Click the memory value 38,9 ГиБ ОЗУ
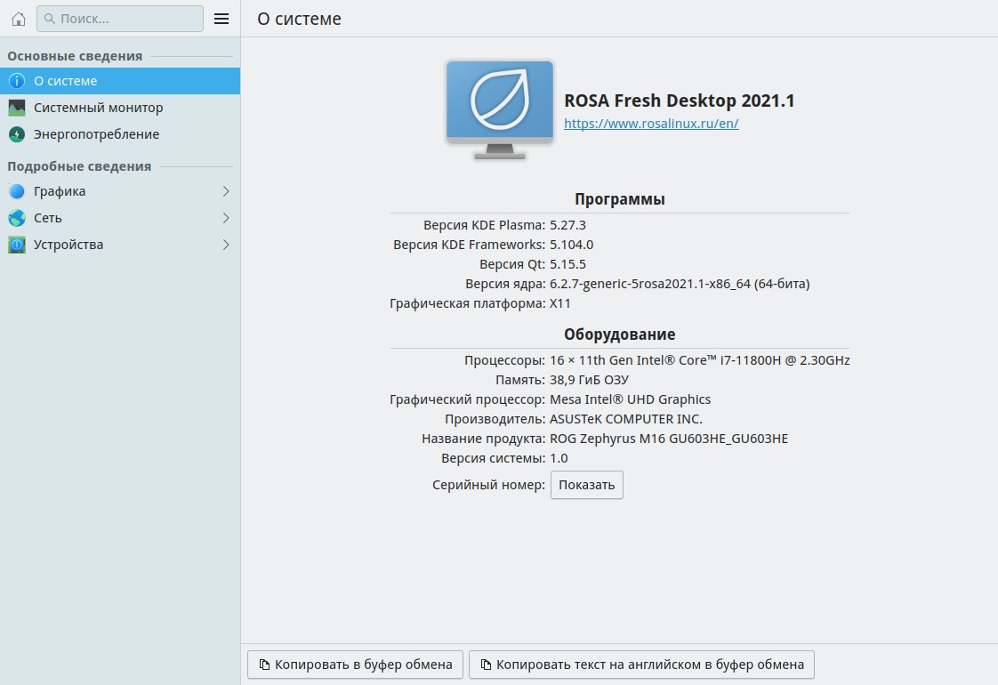The height and width of the screenshot is (685, 998). [590, 380]
